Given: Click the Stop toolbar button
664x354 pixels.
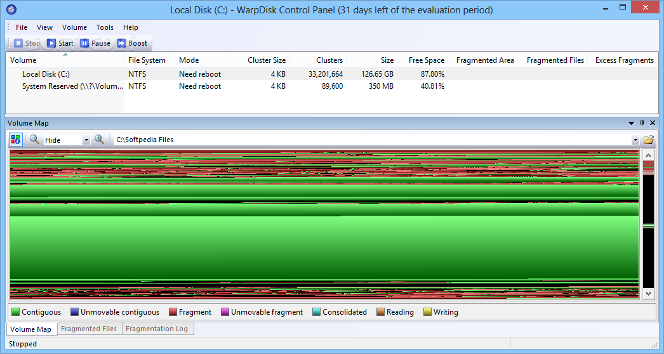Looking at the screenshot, I should (x=27, y=43).
